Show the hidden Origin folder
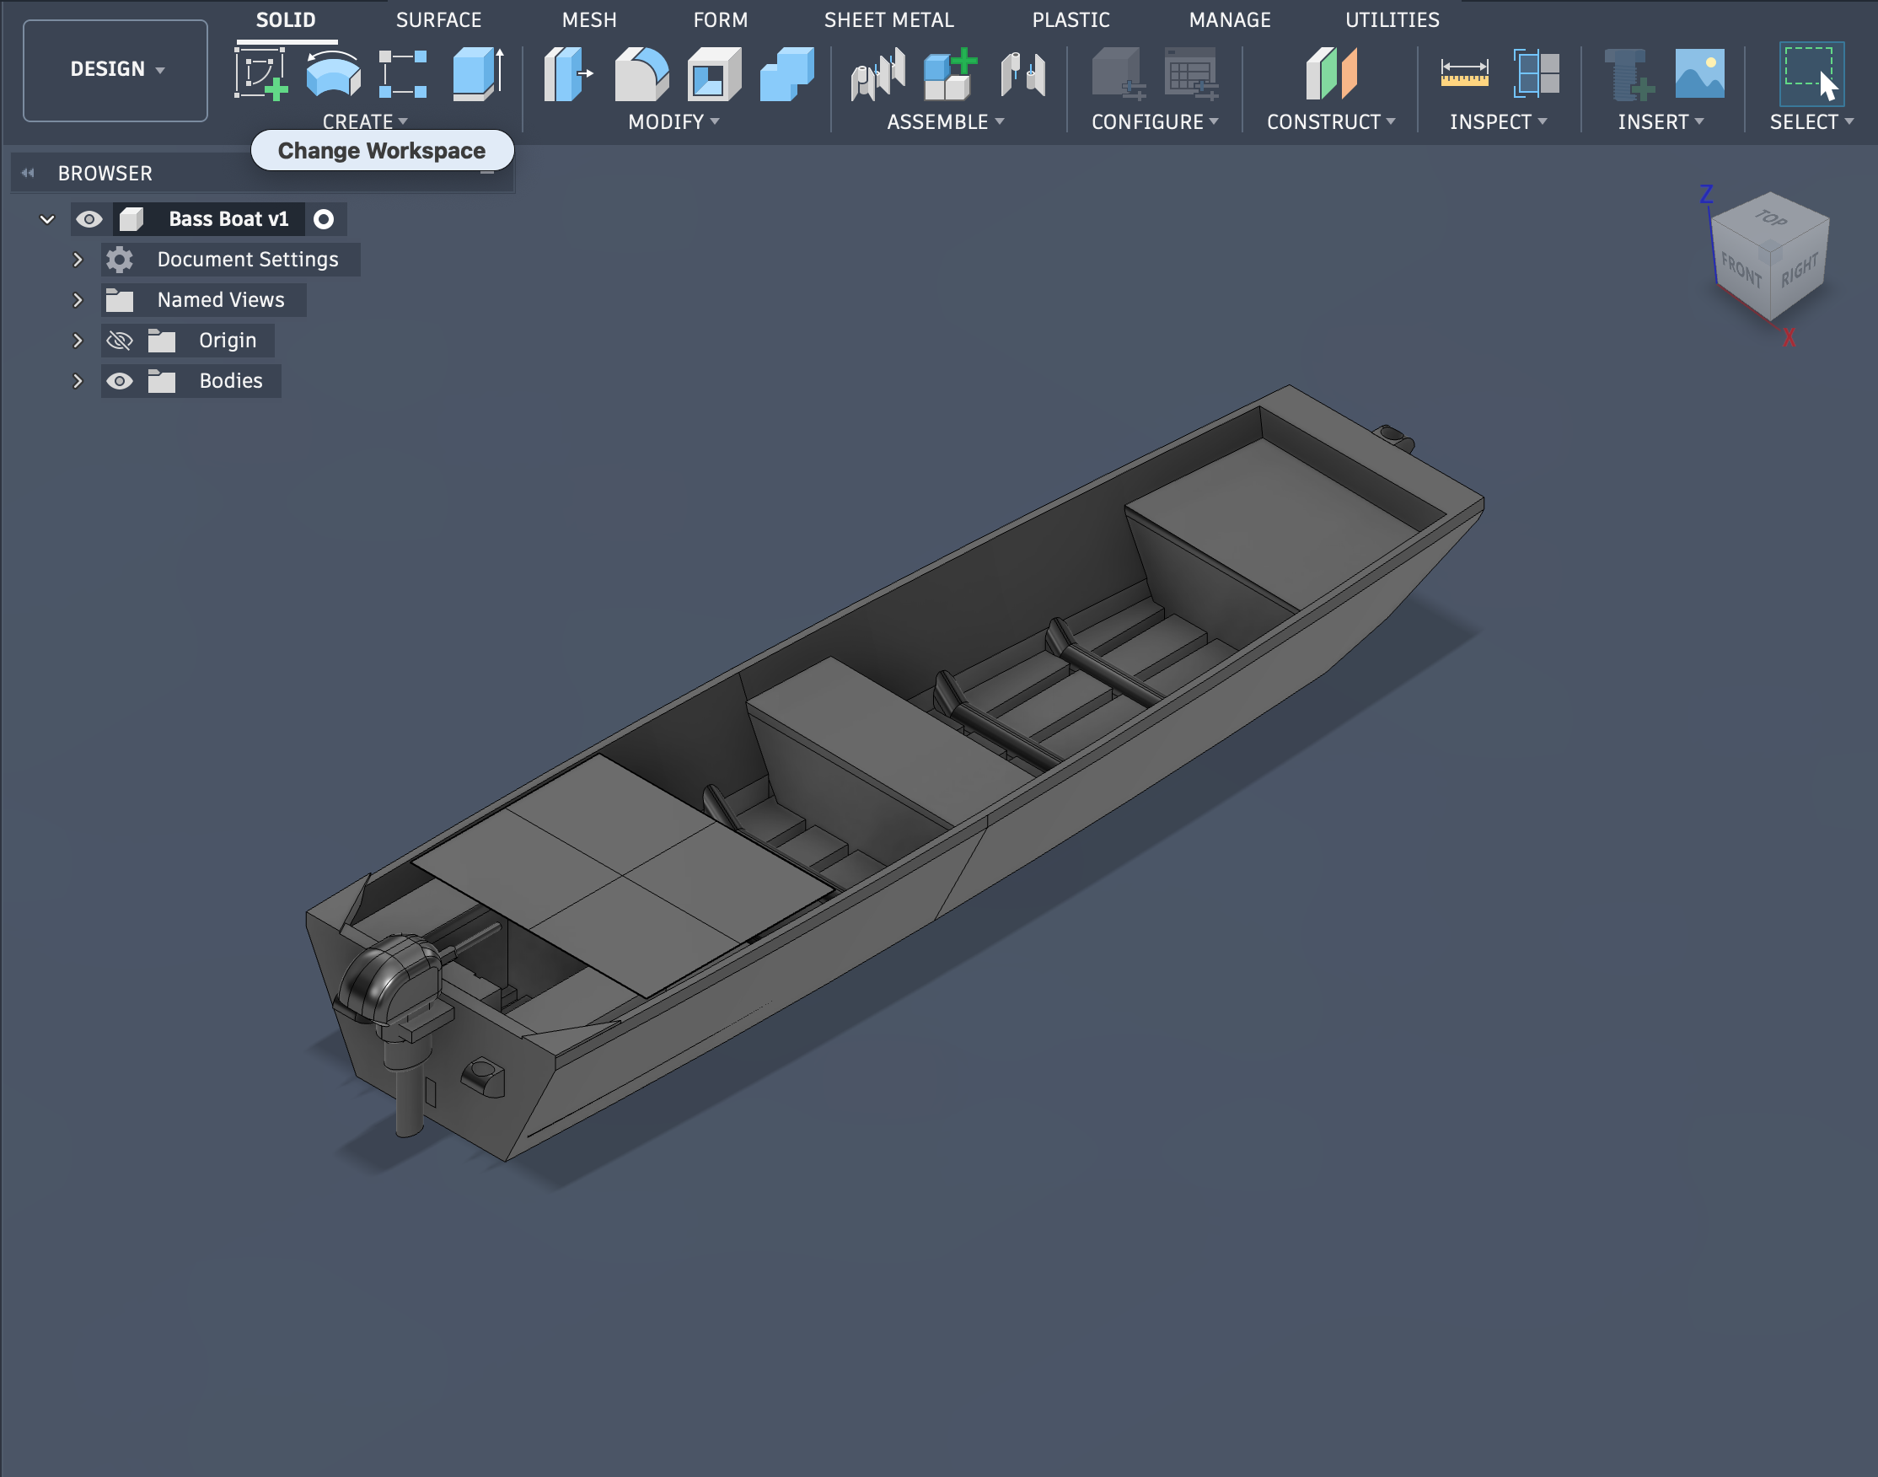This screenshot has width=1878, height=1477. tap(120, 341)
